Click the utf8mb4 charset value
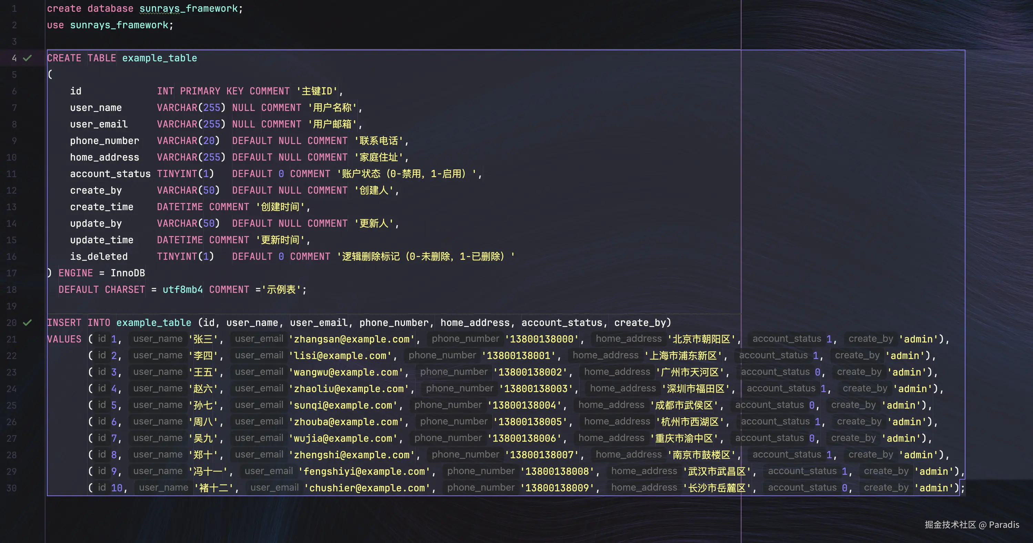1033x543 pixels. pos(183,289)
